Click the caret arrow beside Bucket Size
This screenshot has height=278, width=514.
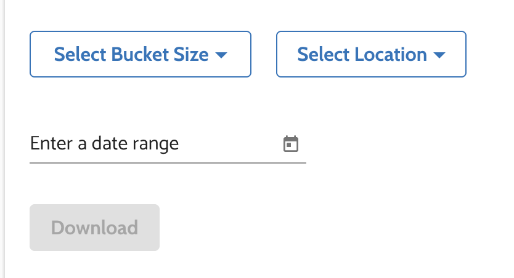[x=221, y=55]
